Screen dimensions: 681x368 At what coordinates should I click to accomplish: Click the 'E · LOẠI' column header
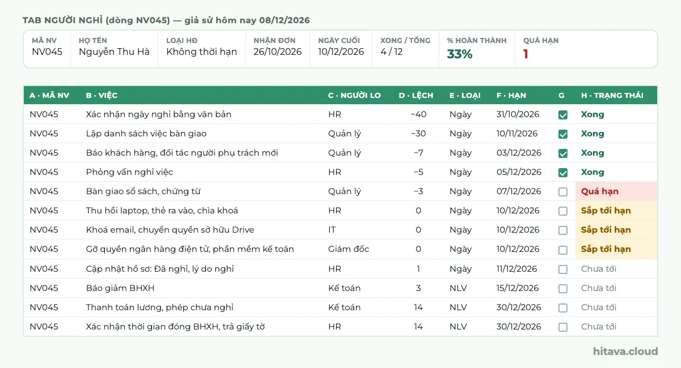click(465, 95)
